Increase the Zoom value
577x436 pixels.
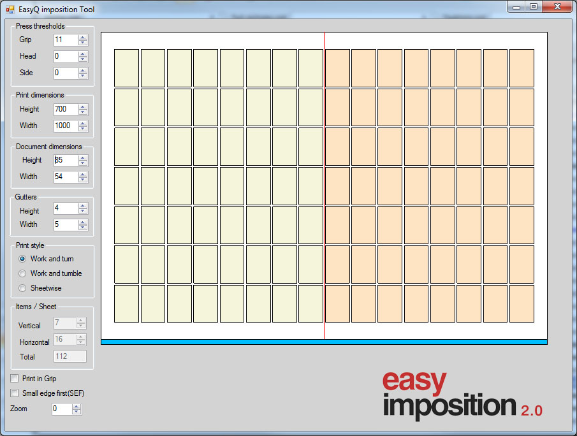point(77,407)
